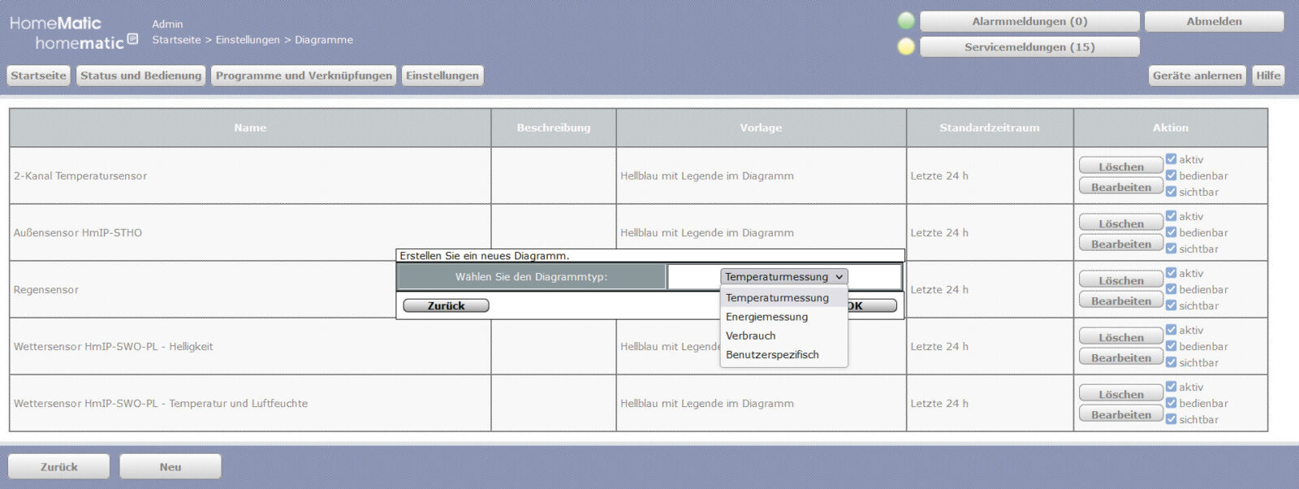Screen dimensions: 1299x489
Task: Toggle aktiv for Regensensor
Action: 1171,273
